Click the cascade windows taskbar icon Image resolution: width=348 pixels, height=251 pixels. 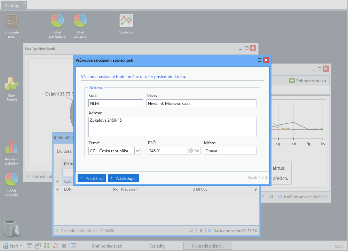38,246
